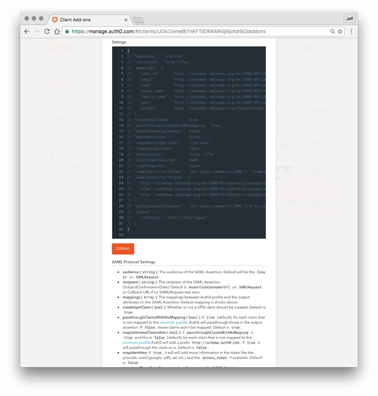Click line 11 "groups" mapping in editor
This screenshot has height=396, width=378.
pos(197,108)
